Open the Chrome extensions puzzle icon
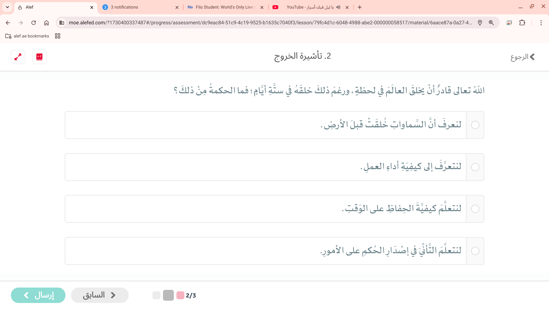The width and height of the screenshot is (549, 309). pyautogui.click(x=522, y=23)
